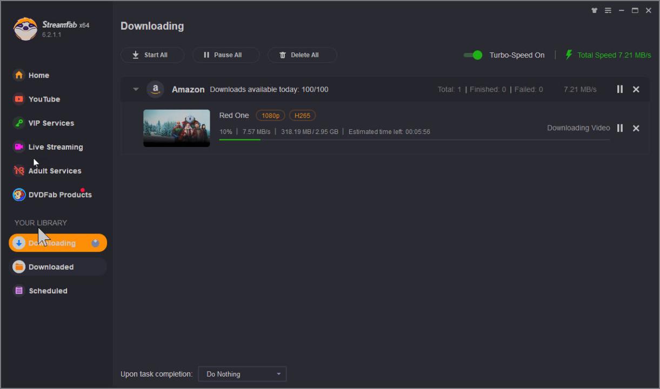Click the Red One video thumbnail
This screenshot has width=660, height=389.
coord(177,128)
